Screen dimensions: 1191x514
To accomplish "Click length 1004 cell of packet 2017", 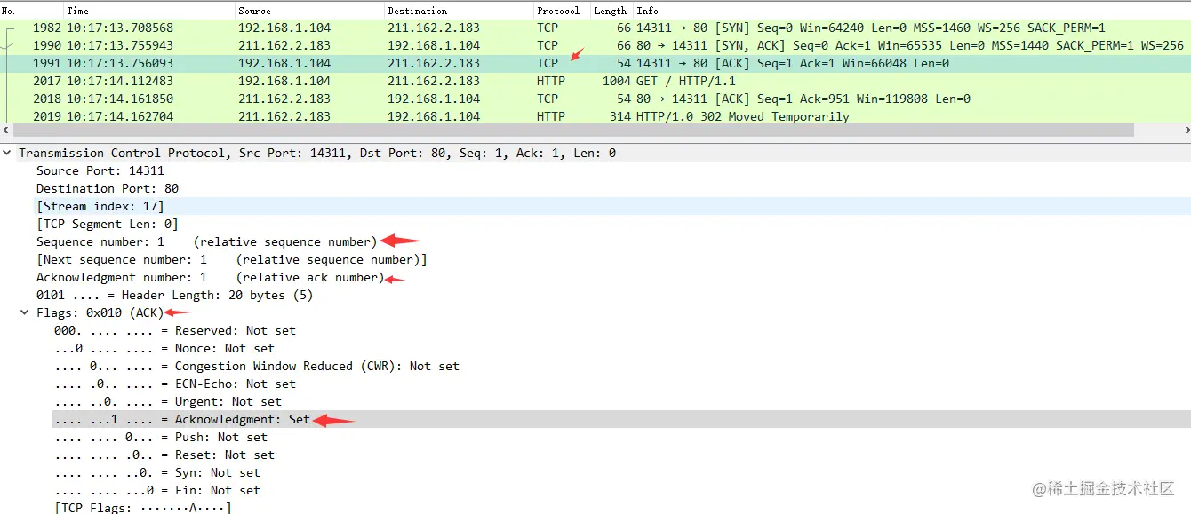I will [x=617, y=81].
